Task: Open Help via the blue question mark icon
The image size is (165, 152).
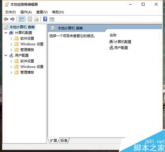Action: [x=45, y=19]
